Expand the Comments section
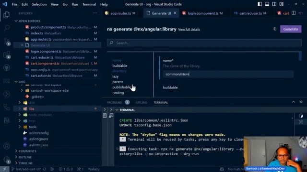Image resolution: width=307 pixels, height=172 pixels. click(x=16, y=151)
